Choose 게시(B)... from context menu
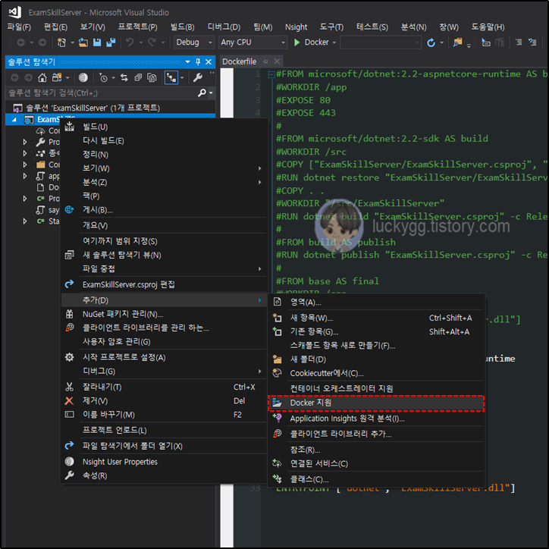 [x=164, y=210]
